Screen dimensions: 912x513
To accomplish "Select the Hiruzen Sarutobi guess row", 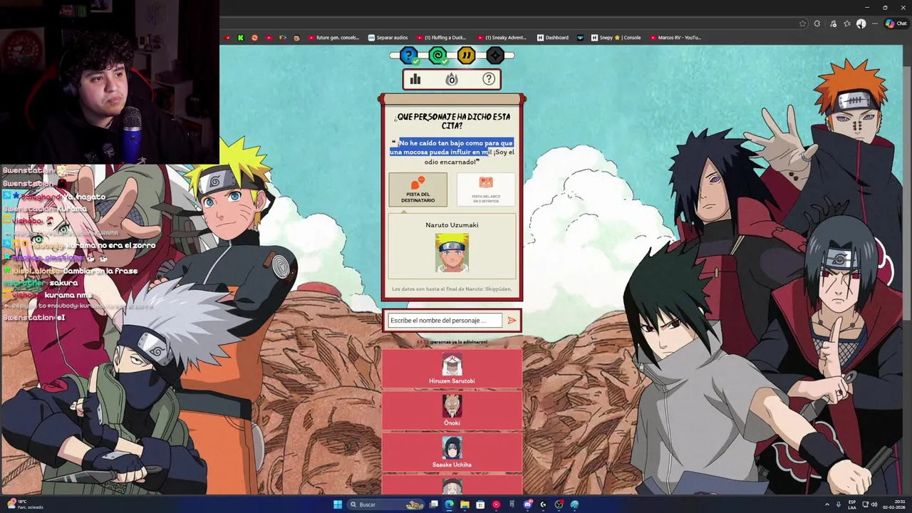I will (452, 368).
